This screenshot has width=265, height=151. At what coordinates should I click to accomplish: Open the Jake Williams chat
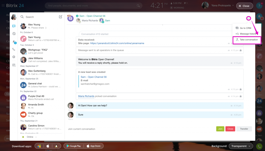point(41,60)
